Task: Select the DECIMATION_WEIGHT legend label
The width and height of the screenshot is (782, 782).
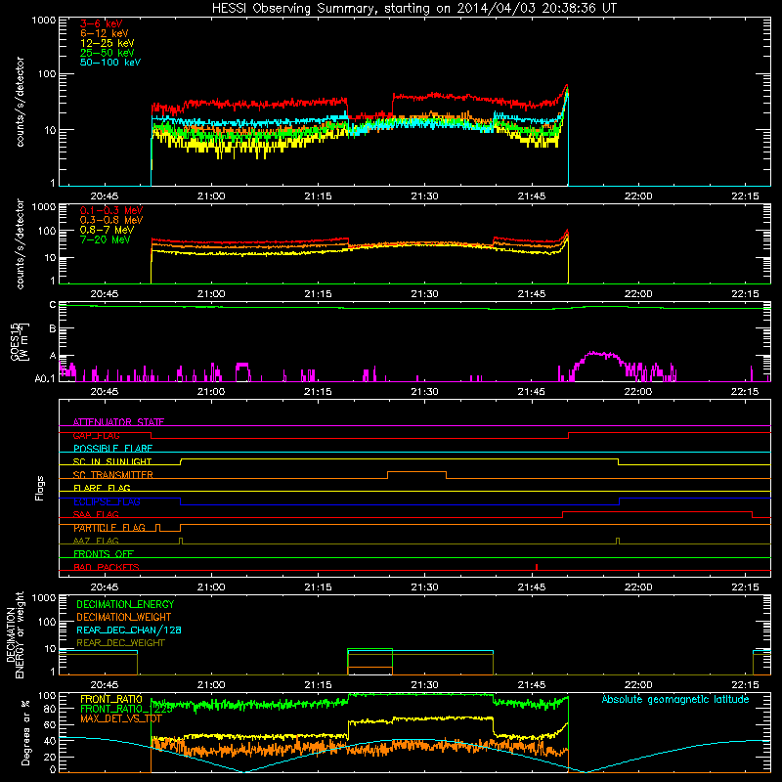Action: tap(124, 617)
